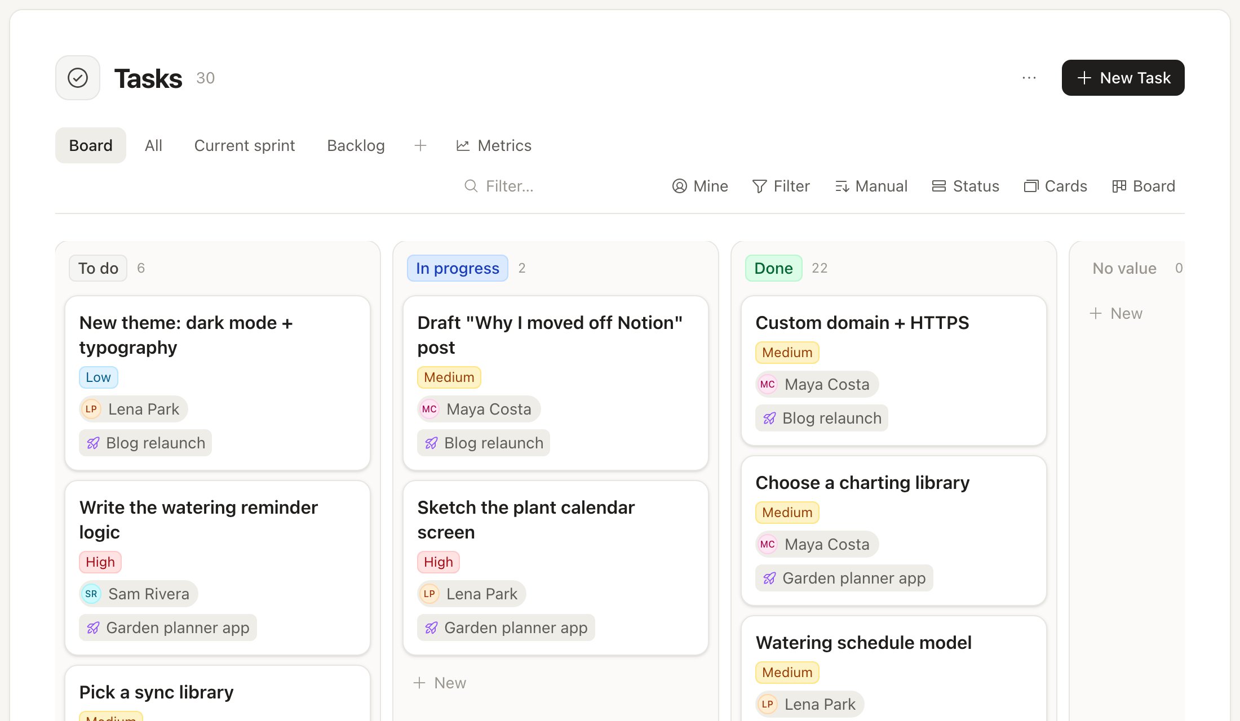This screenshot has width=1240, height=721.
Task: Click Maya Costa avatar on charting library card
Action: 768,544
